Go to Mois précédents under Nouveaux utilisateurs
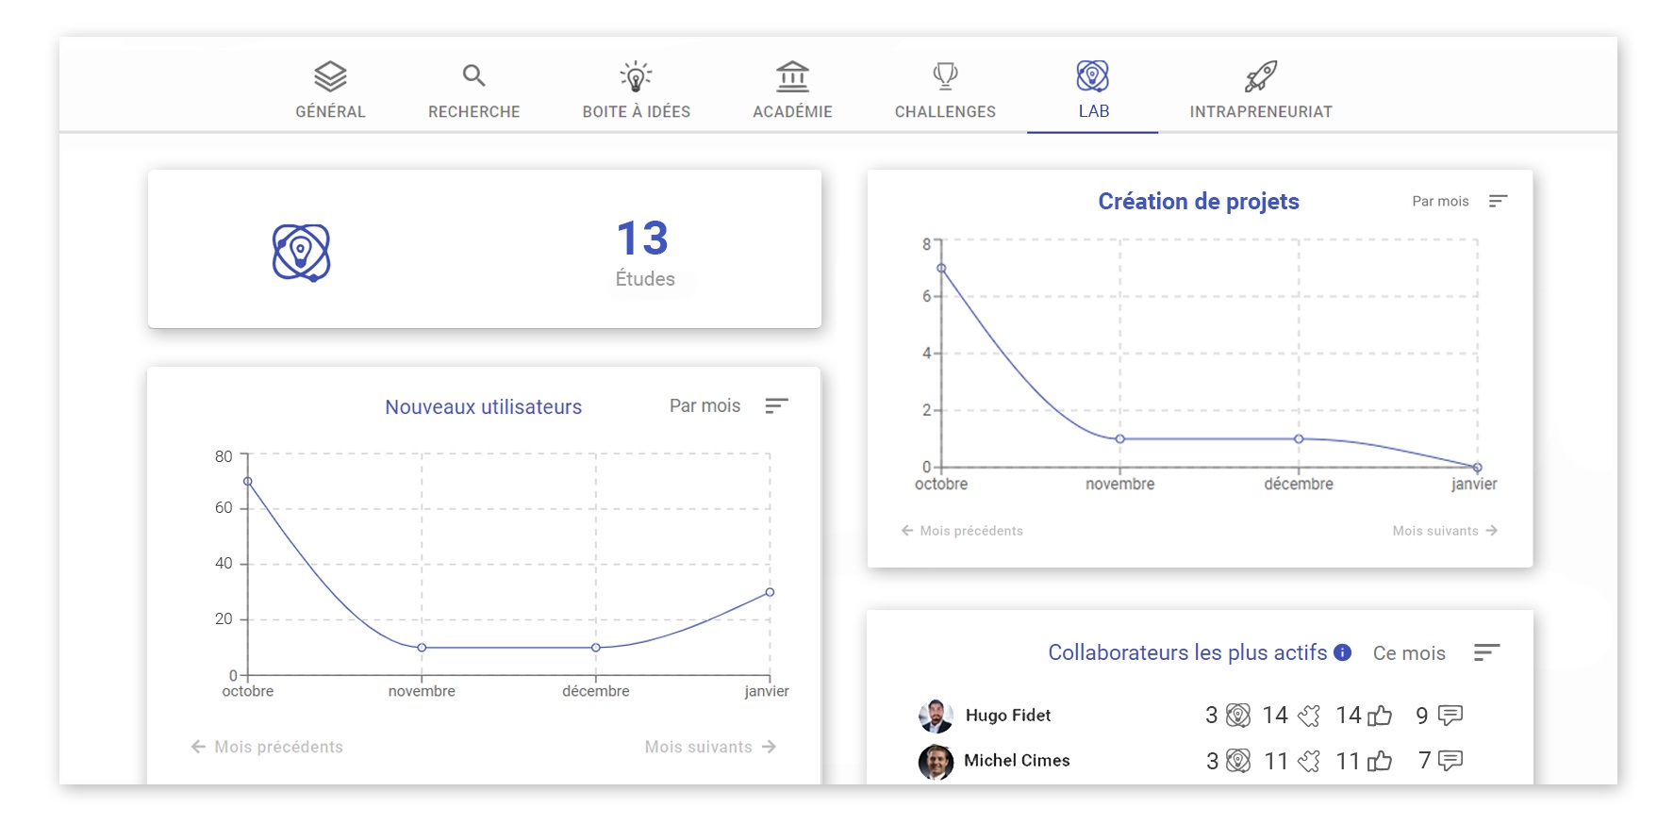This screenshot has width=1674, height=824. pos(267,747)
